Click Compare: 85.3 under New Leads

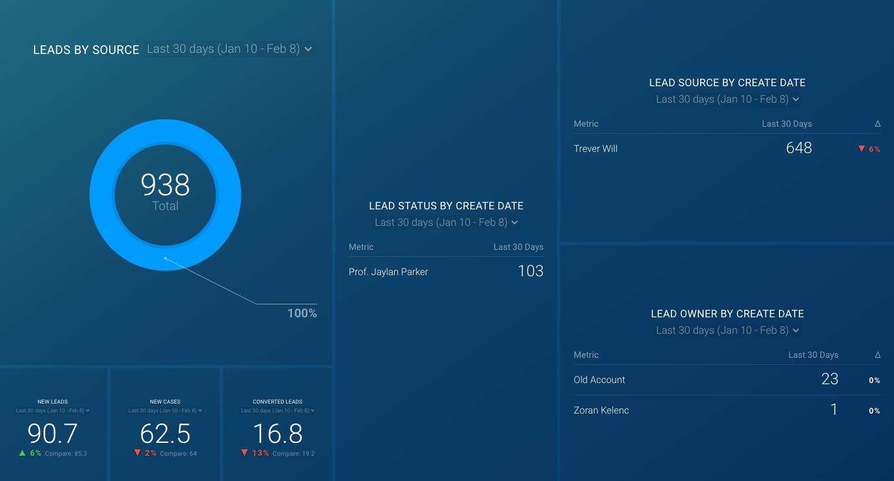click(x=66, y=453)
